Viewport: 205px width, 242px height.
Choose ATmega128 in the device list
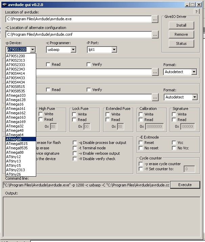(x=21, y=100)
